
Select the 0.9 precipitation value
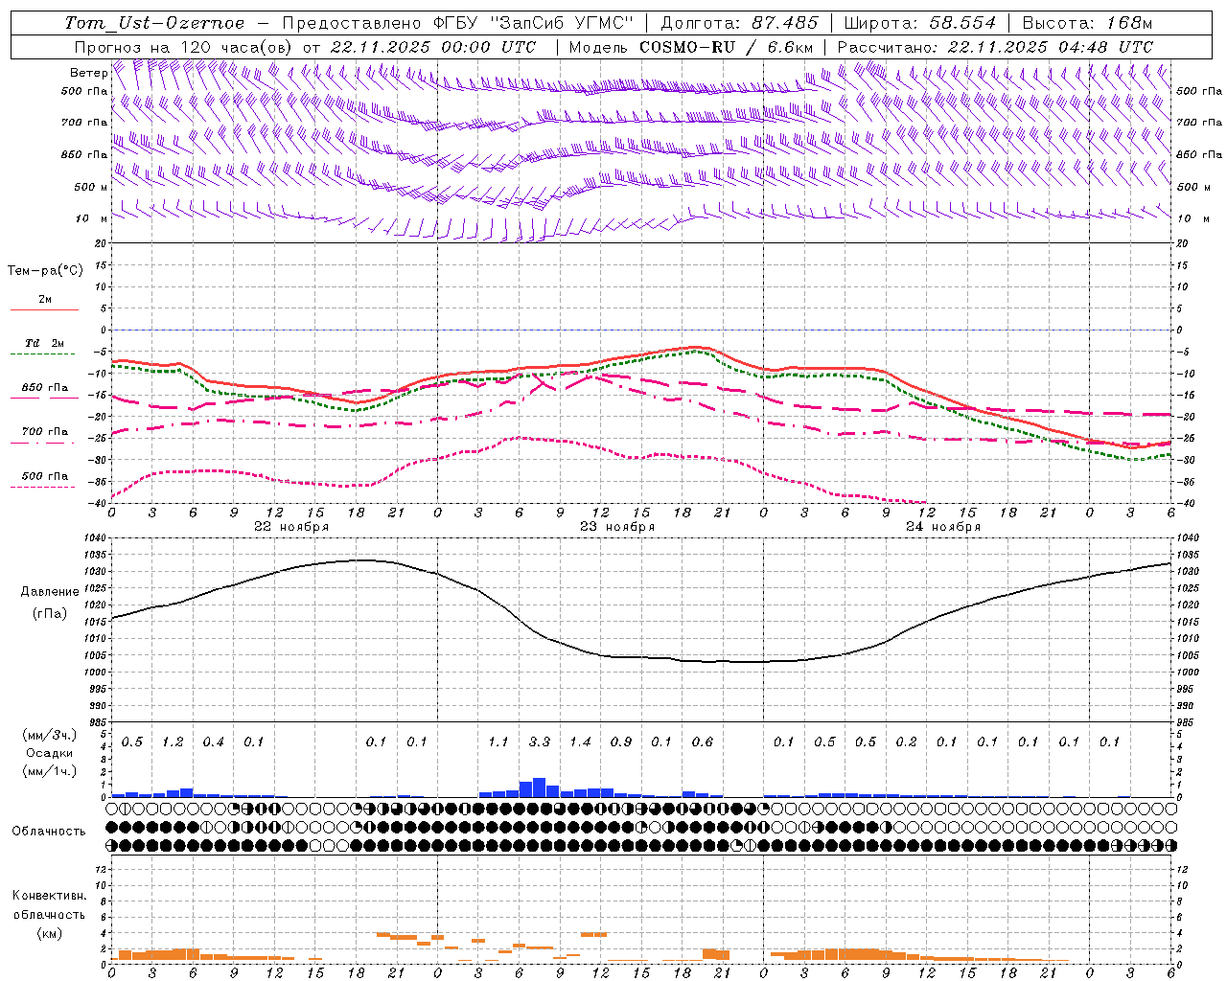(621, 741)
